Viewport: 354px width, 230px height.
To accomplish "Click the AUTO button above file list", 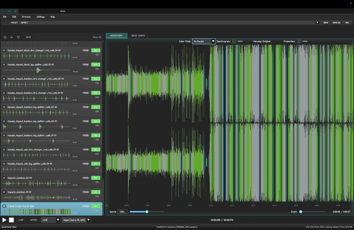I will (28, 37).
